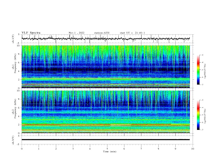Click the time axis tick label "4"
The height and width of the screenshot is (167, 217).
click(x=90, y=149)
